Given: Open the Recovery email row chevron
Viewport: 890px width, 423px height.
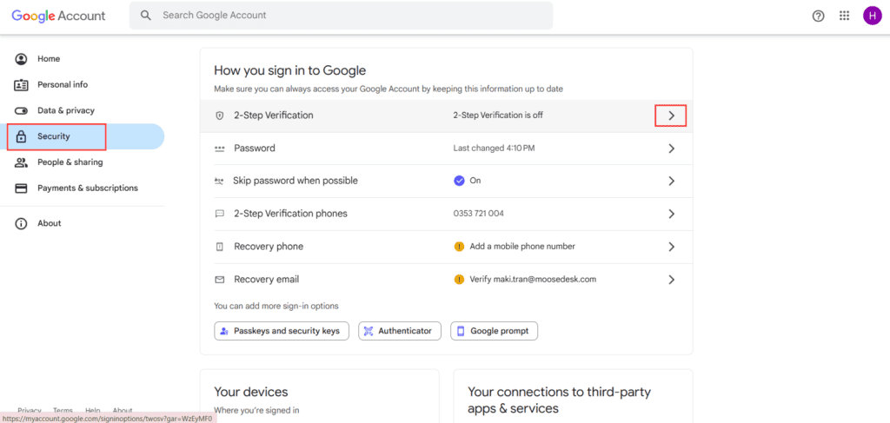Looking at the screenshot, I should (672, 280).
